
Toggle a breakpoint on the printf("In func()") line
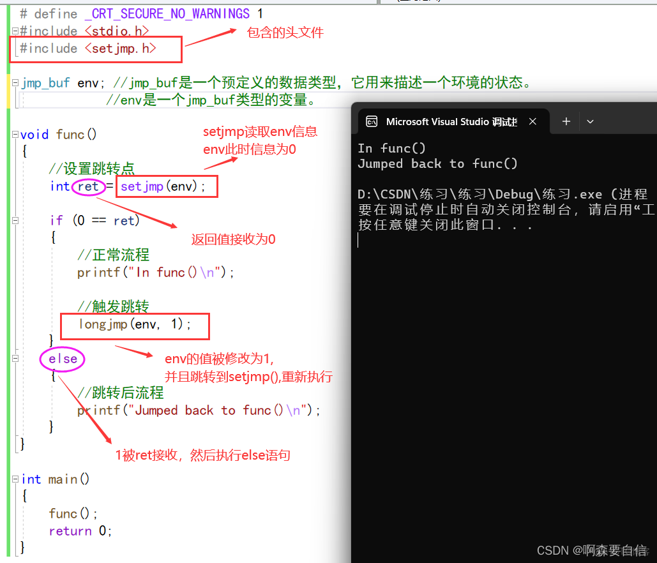tap(5, 272)
